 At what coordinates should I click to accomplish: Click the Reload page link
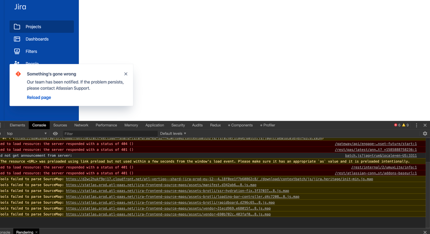point(39,97)
